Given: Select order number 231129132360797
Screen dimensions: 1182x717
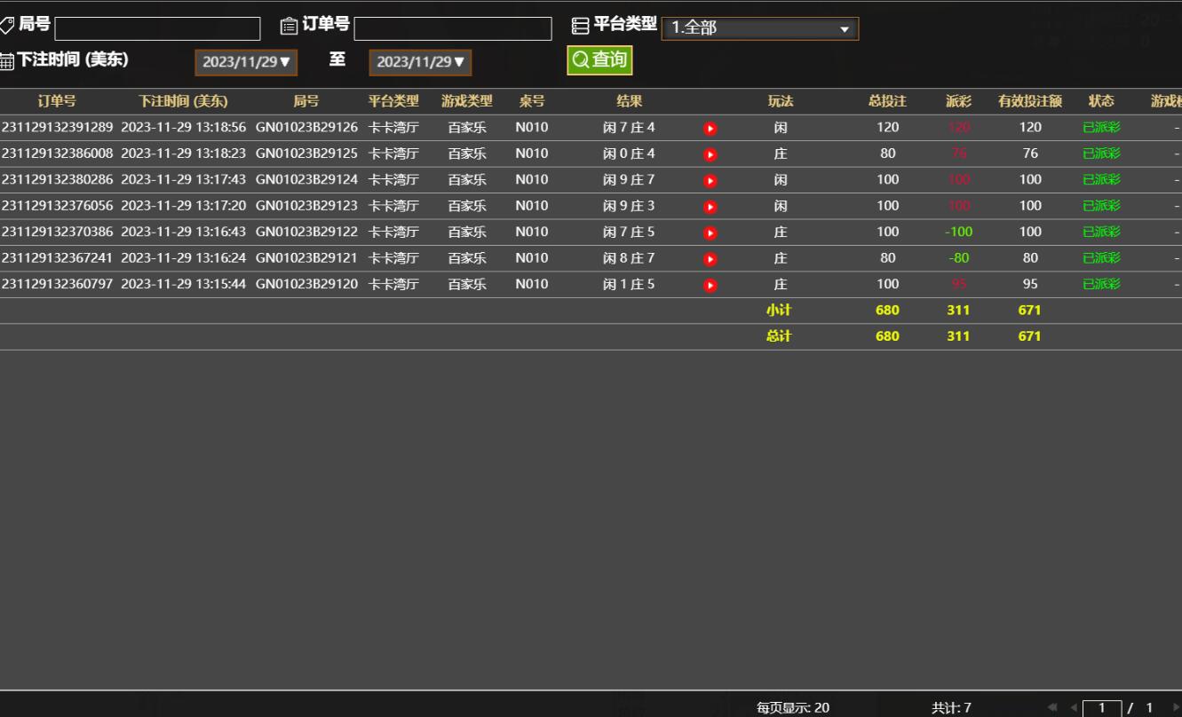Looking at the screenshot, I should click(58, 285).
